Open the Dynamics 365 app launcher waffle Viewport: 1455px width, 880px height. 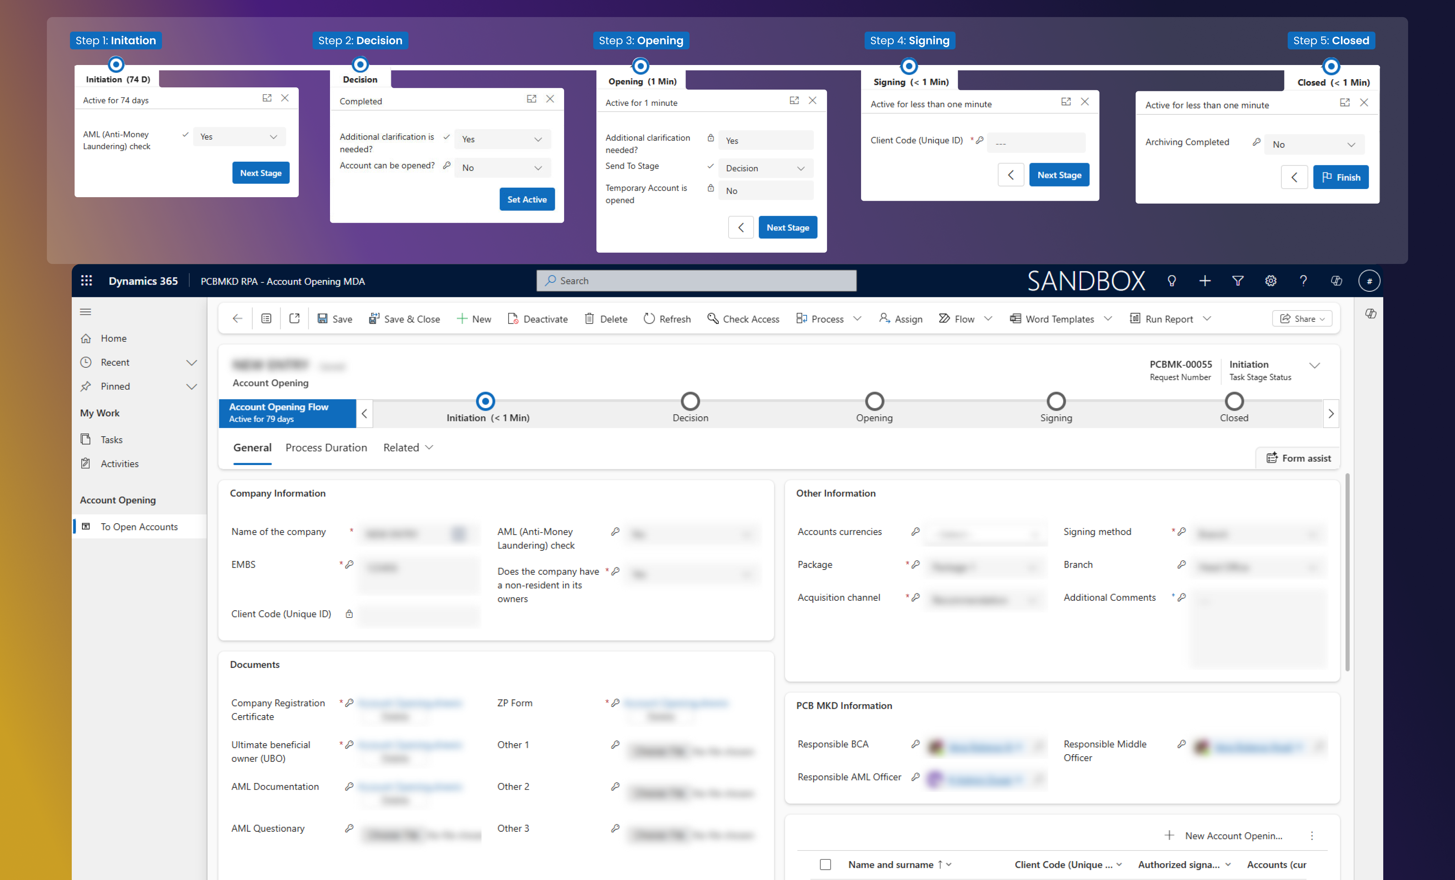pyautogui.click(x=86, y=281)
